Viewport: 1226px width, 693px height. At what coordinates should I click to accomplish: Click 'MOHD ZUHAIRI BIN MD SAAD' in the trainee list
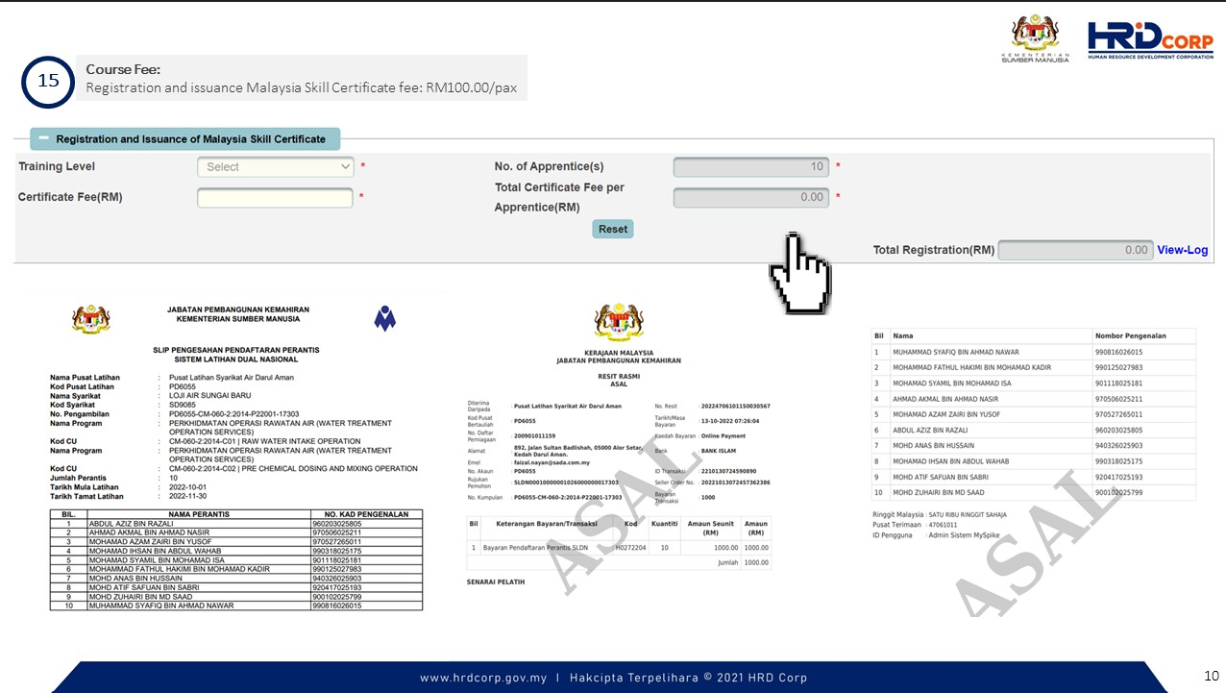[x=937, y=493]
